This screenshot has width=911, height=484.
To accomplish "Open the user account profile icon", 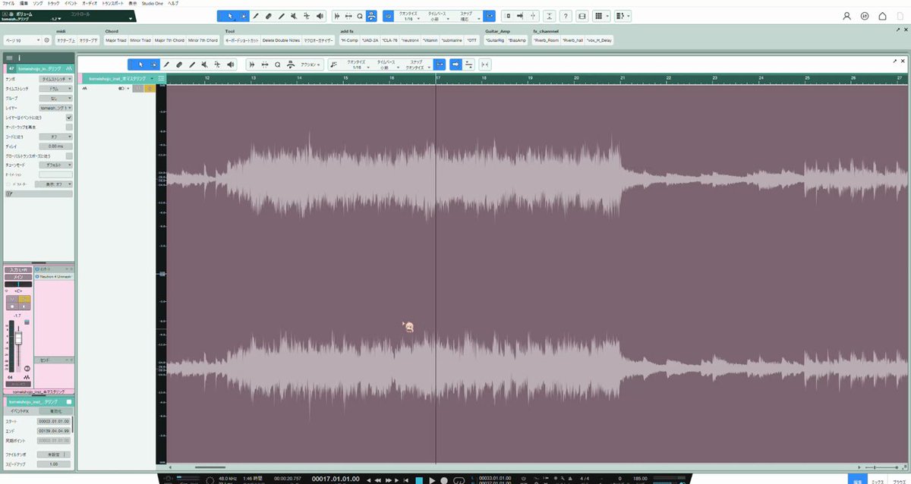I will [847, 16].
